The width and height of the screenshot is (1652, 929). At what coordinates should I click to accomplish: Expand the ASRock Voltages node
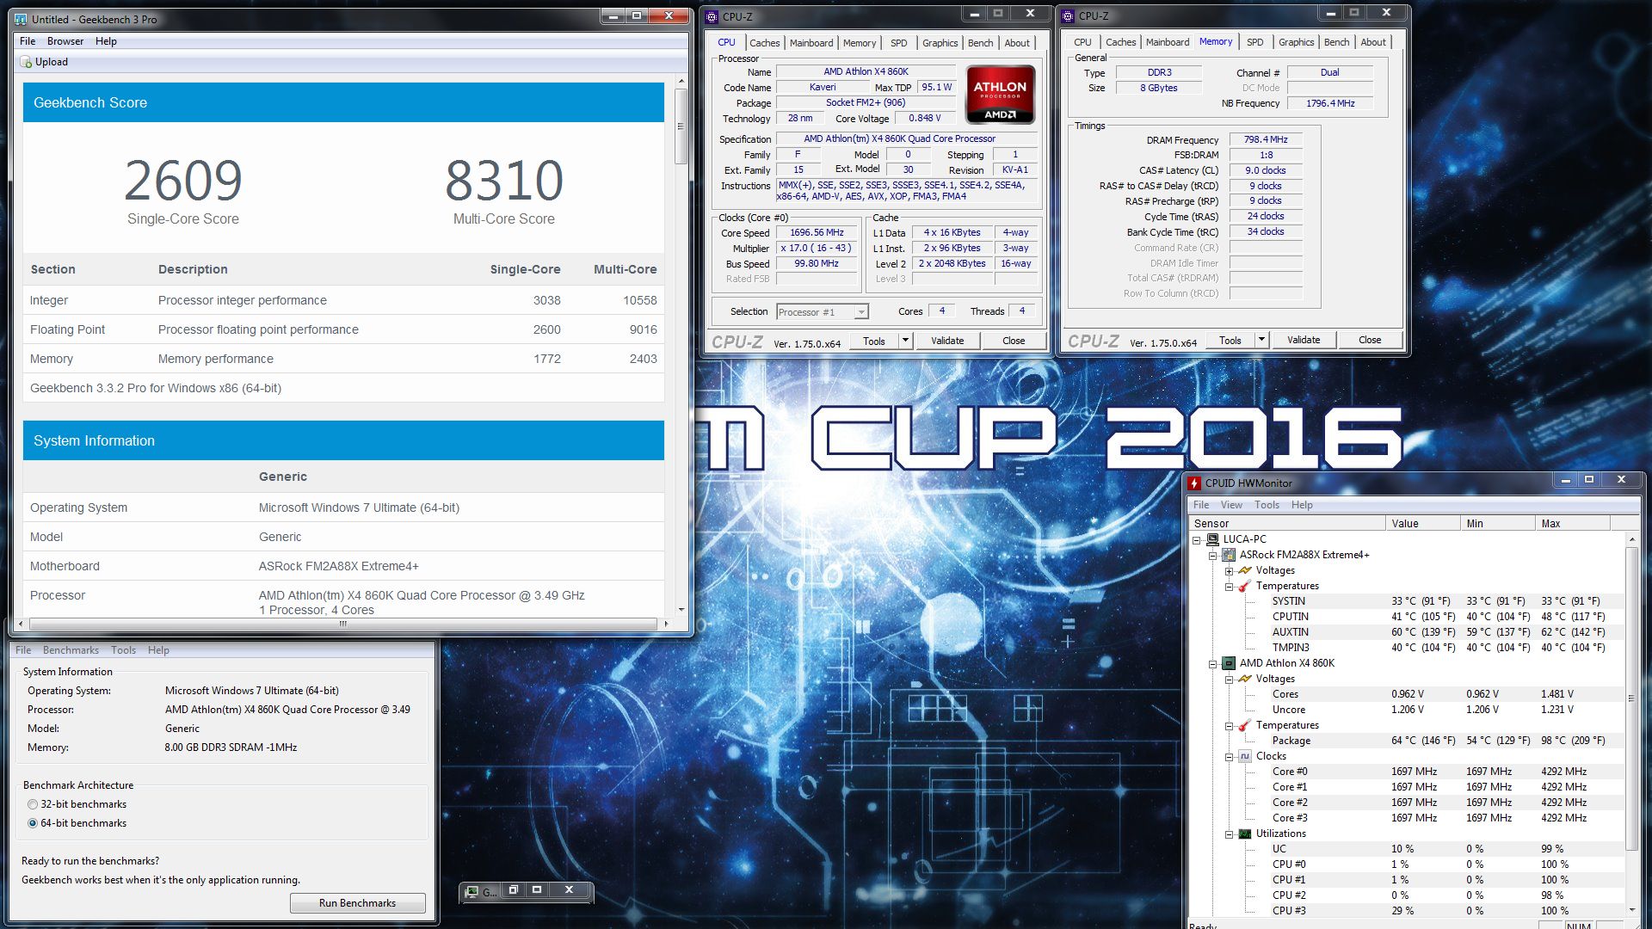click(x=1229, y=570)
